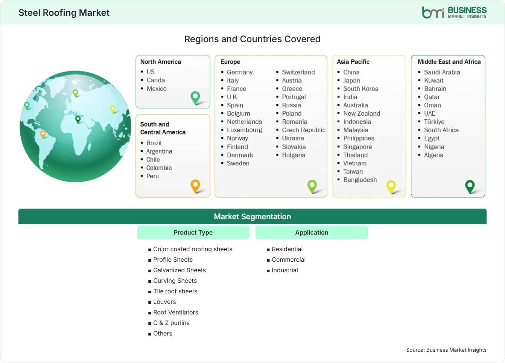
Task: Click 'Switzerland' in Europe list
Action: (x=298, y=72)
